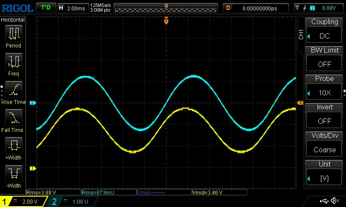This screenshot has height=207, width=346.
Task: Click the orange trigger level marker
Action: 300,103
